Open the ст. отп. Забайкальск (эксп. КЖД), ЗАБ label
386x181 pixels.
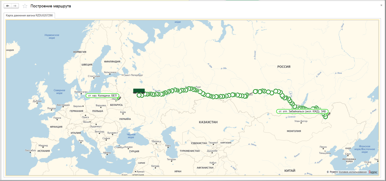[x=302, y=111]
